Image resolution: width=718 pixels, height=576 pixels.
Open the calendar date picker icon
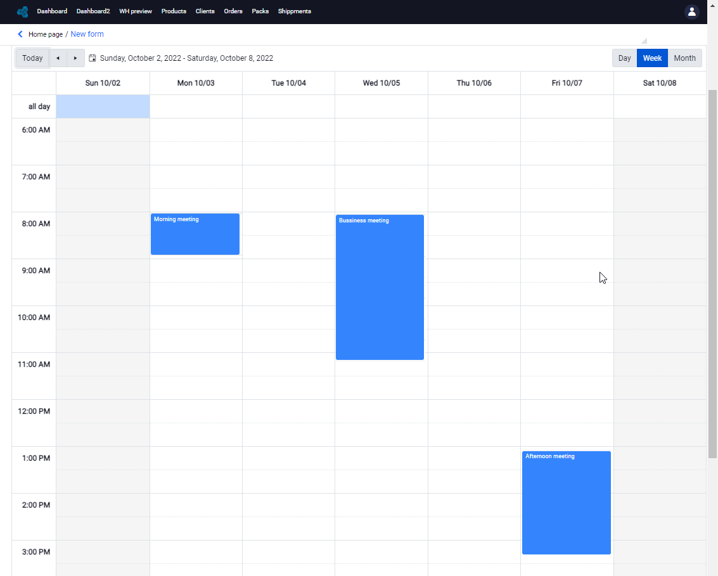(x=93, y=58)
